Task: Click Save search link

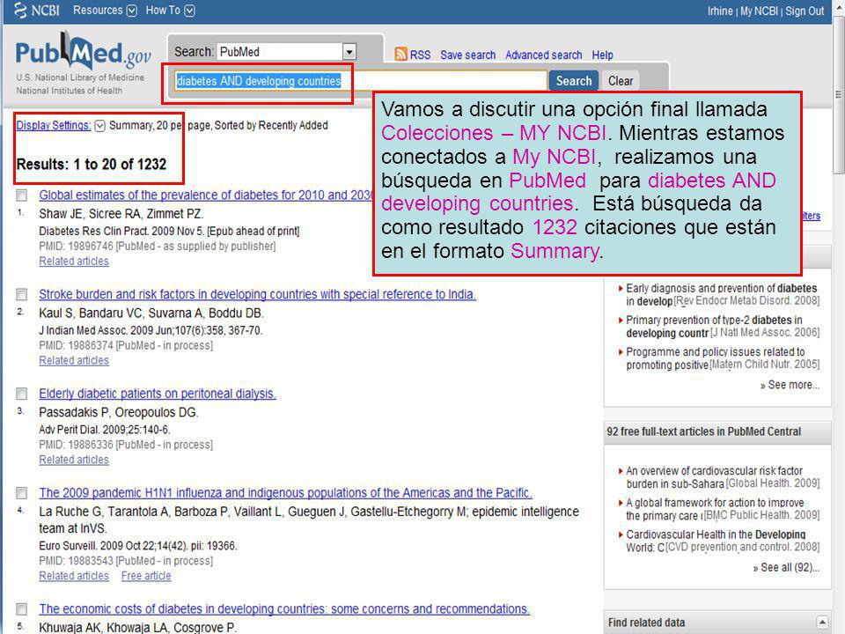Action: point(467,55)
